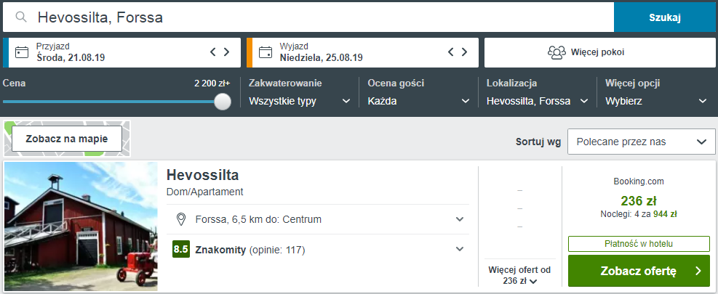Open the Lokalizacja dropdown

537,101
